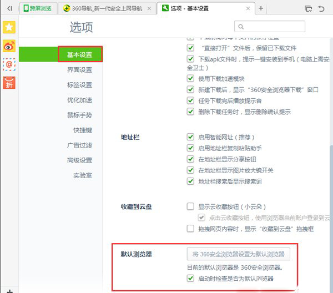
Task: Select the 选项 - 基本设置 tab
Action: pos(205,8)
